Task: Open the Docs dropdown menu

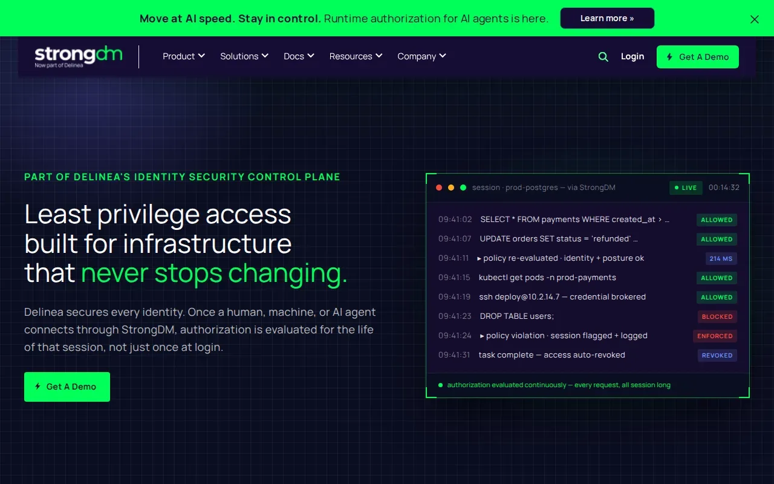Action: point(299,56)
